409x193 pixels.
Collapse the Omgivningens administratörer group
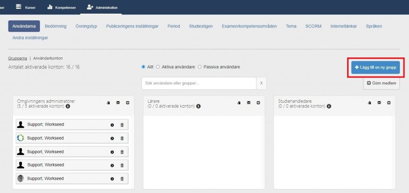(x=127, y=103)
